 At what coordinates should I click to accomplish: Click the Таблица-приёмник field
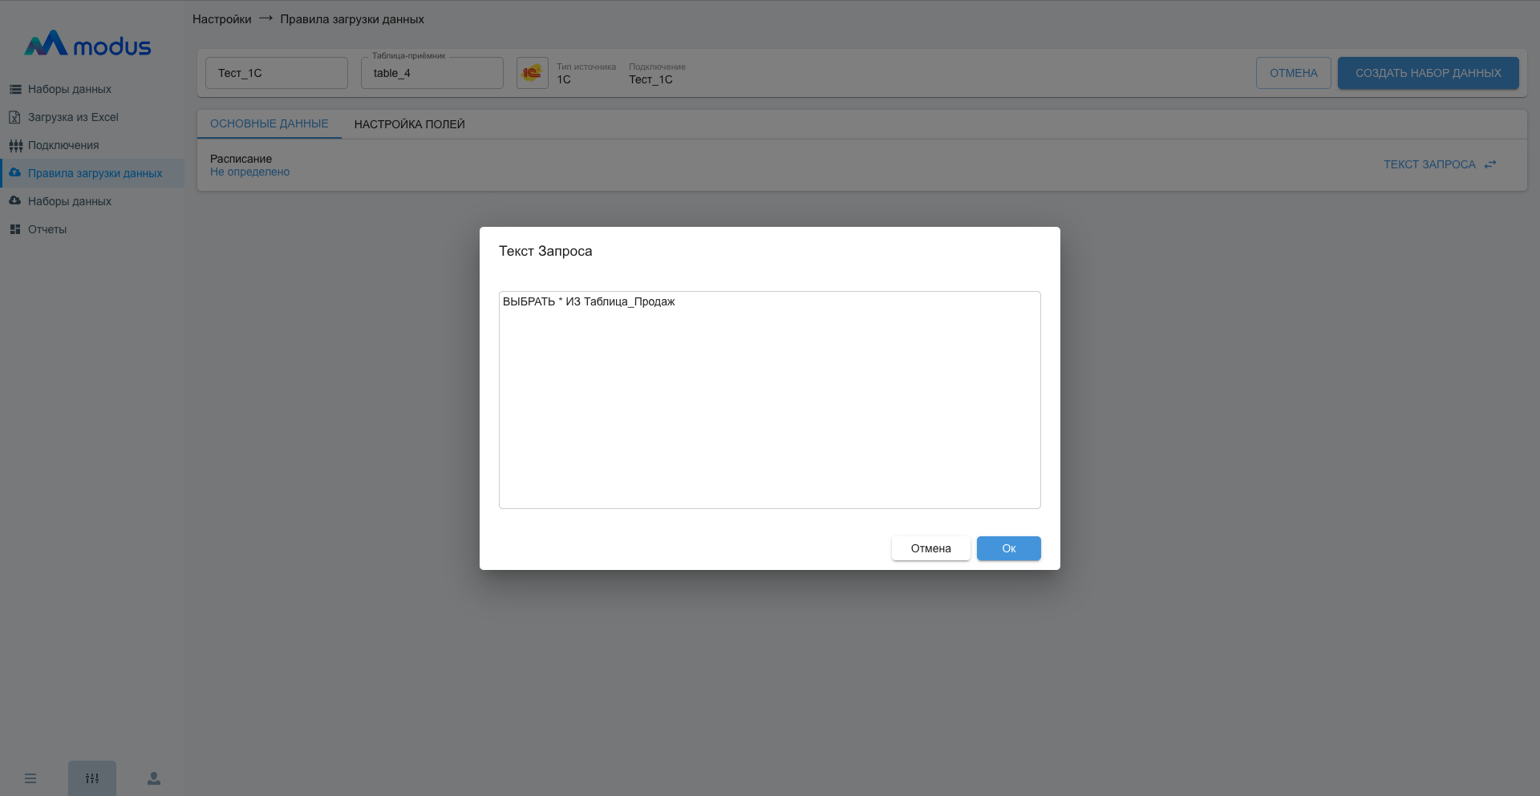(432, 73)
